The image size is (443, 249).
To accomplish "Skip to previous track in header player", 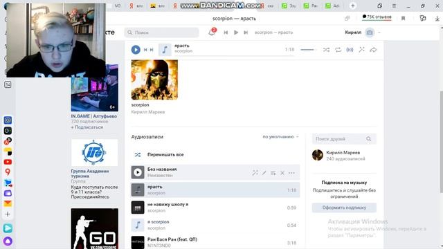I will (226, 33).
